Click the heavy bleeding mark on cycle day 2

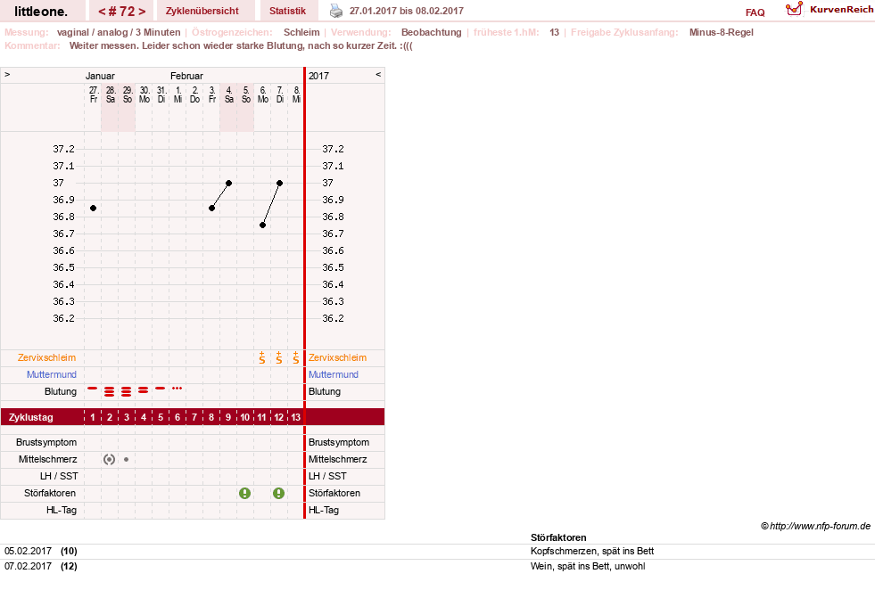tap(110, 391)
